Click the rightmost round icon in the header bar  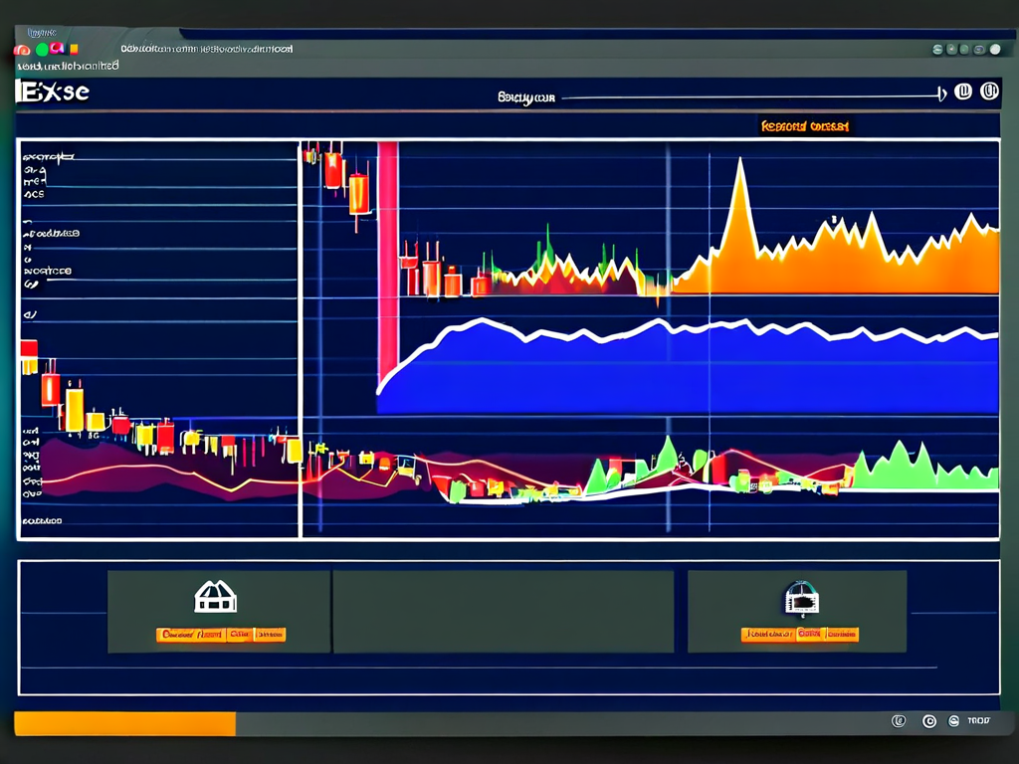click(x=988, y=93)
